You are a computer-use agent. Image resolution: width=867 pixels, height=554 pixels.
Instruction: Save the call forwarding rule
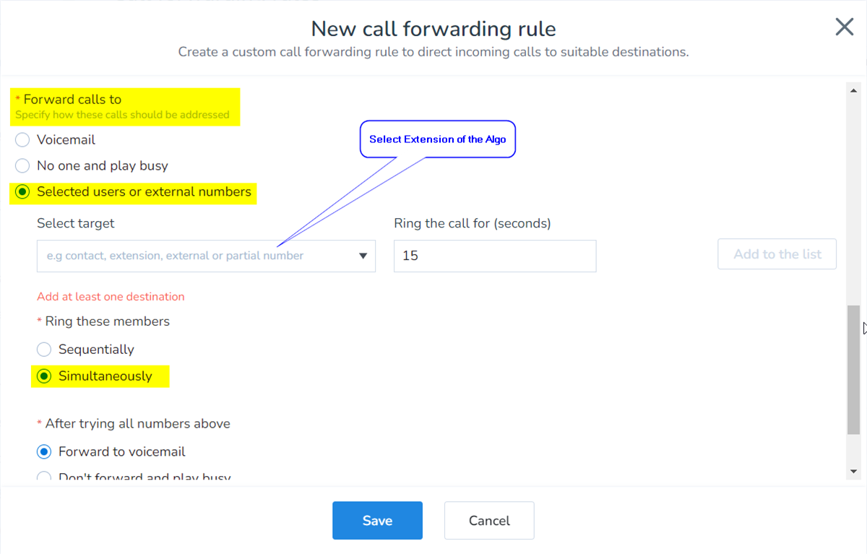[377, 521]
